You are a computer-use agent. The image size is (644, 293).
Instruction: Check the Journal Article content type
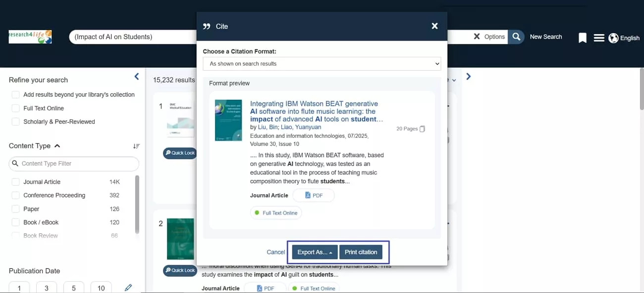[16, 182]
